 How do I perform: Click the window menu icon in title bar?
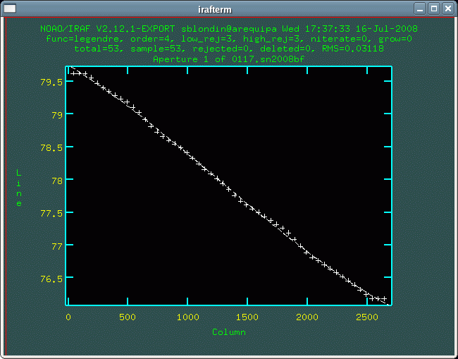[8, 8]
